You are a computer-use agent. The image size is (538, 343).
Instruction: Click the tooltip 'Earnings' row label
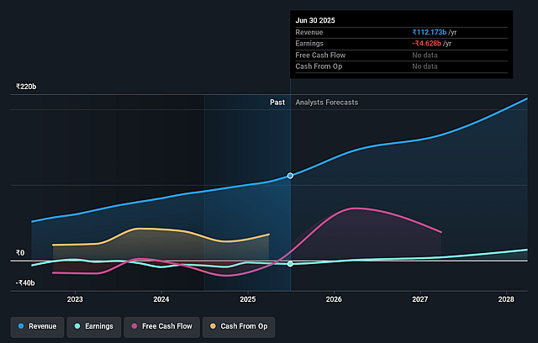coord(309,44)
